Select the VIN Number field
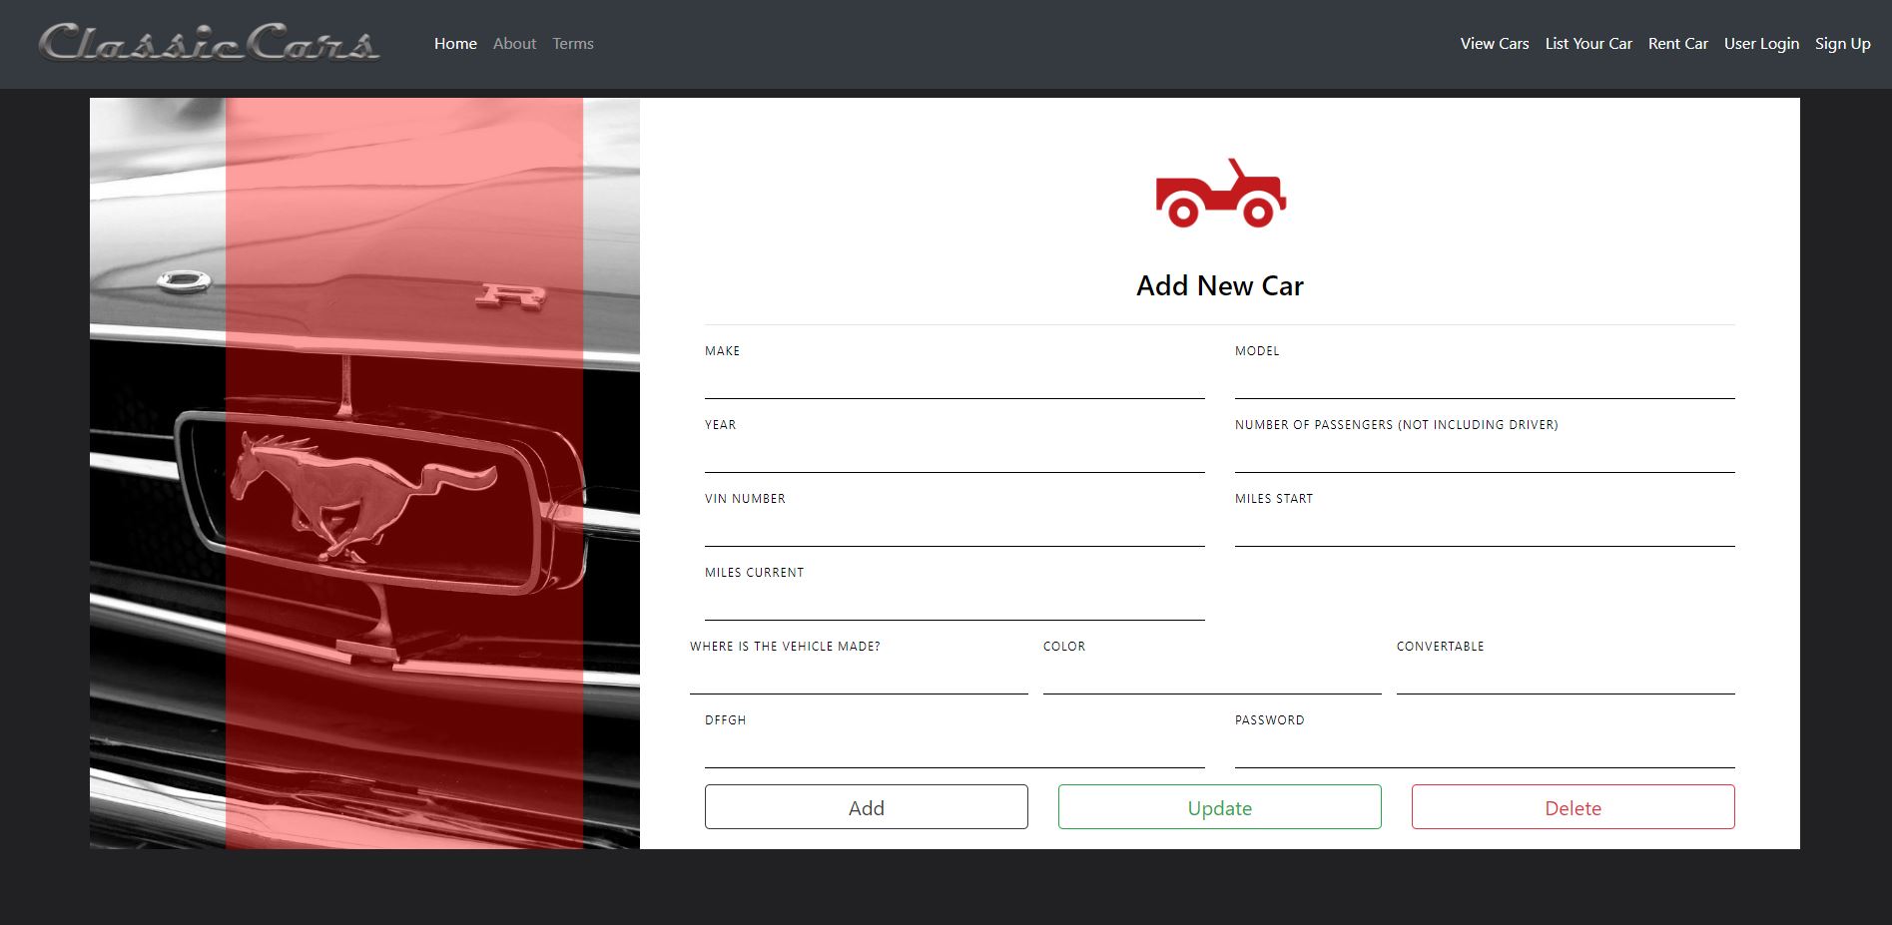This screenshot has width=1892, height=925. (x=954, y=528)
